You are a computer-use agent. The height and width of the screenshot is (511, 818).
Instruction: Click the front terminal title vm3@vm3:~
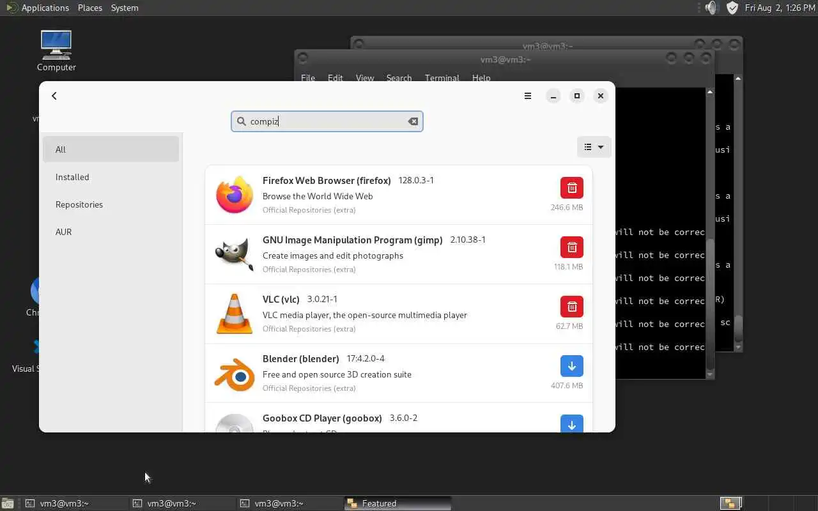point(505,59)
